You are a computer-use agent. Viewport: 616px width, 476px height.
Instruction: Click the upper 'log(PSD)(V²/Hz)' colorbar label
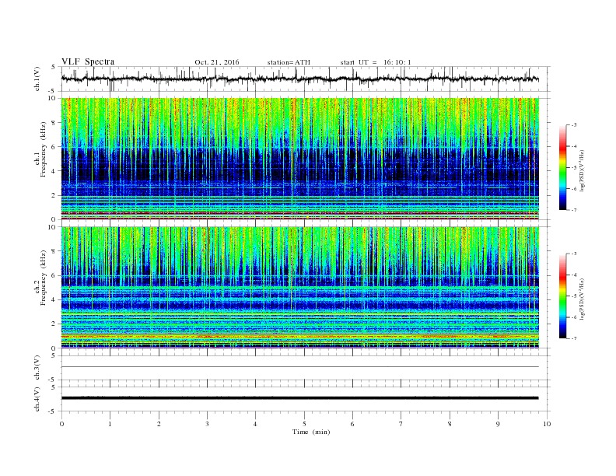(x=582, y=171)
